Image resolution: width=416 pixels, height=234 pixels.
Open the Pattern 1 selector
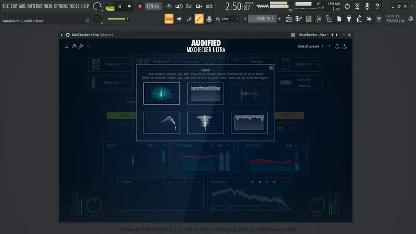(262, 19)
